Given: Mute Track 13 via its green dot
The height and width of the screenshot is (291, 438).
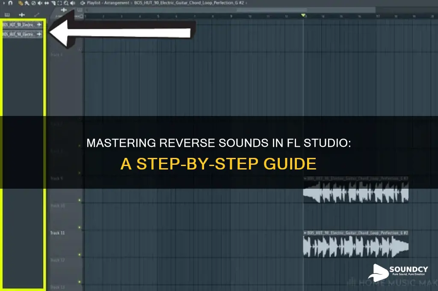Looking at the screenshot, I should click(x=79, y=282).
